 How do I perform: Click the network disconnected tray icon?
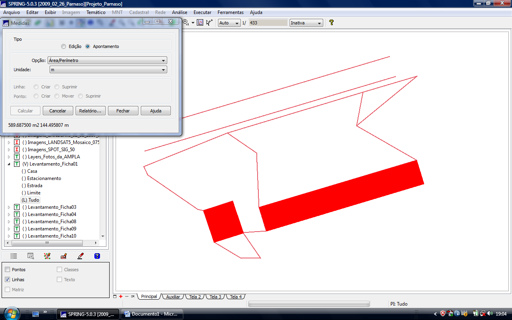pyautogui.click(x=482, y=314)
